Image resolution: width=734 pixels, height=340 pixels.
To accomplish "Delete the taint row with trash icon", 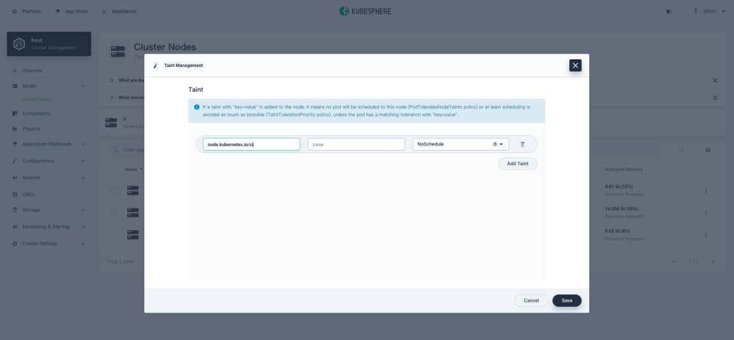I will pos(522,144).
